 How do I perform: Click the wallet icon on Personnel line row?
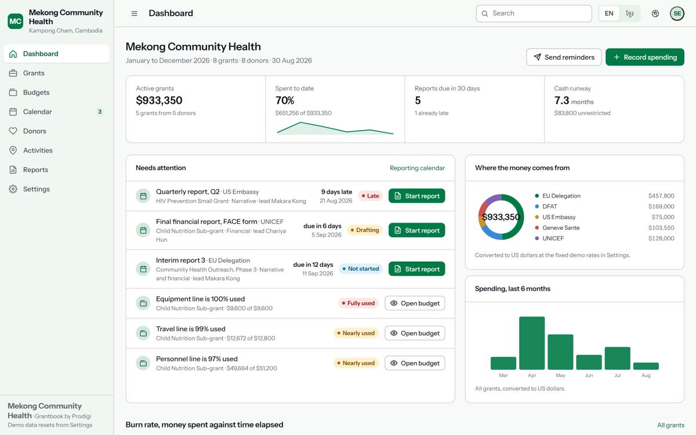(143, 363)
